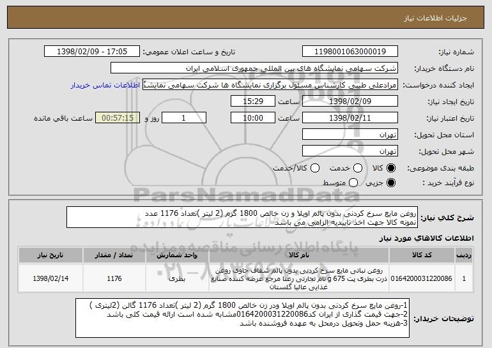Image resolution: width=492 pixels, height=348 pixels.
Task: Click the ساعت باقی مانده label
Action: (x=63, y=118)
